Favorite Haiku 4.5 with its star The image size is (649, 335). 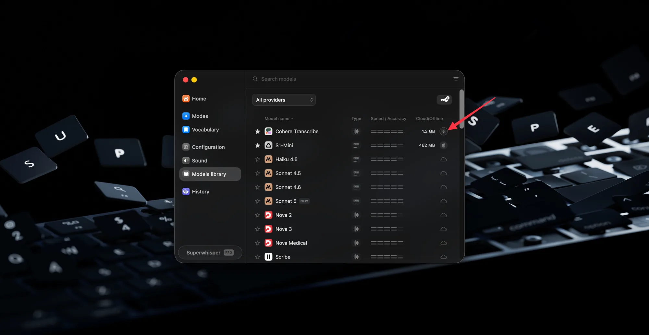pyautogui.click(x=258, y=159)
